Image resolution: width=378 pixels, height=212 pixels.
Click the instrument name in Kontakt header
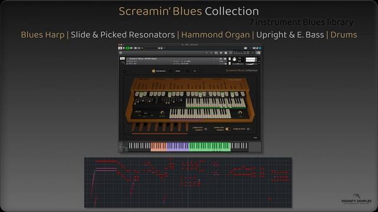click(x=143, y=59)
